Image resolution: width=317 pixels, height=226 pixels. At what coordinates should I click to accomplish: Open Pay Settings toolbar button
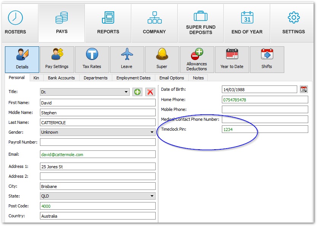(x=57, y=60)
